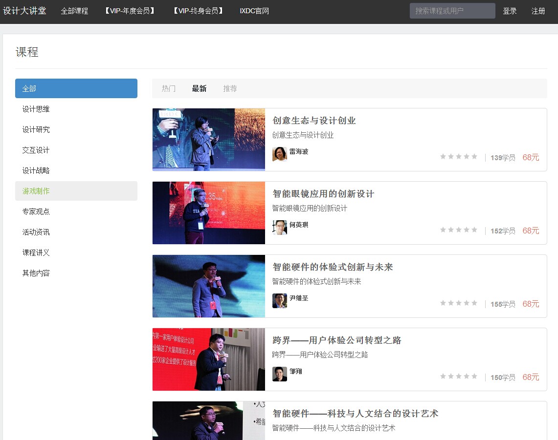Click star rating of 创意生态与设计创业 course
The width and height of the screenshot is (558, 440).
click(458, 157)
